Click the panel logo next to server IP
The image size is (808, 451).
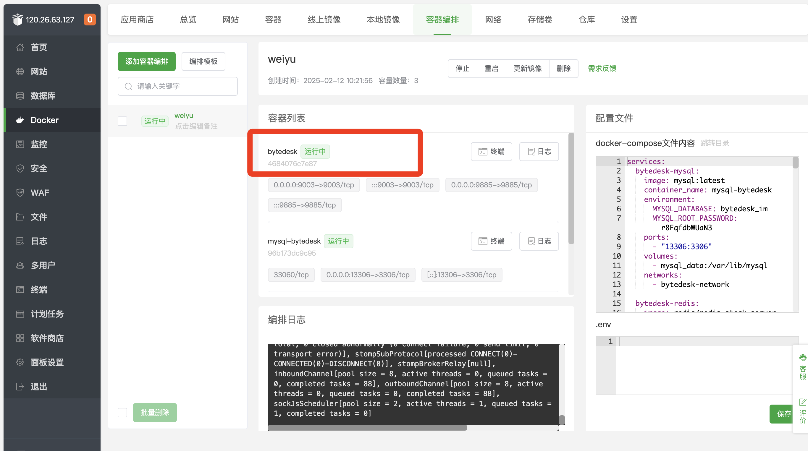coord(17,20)
